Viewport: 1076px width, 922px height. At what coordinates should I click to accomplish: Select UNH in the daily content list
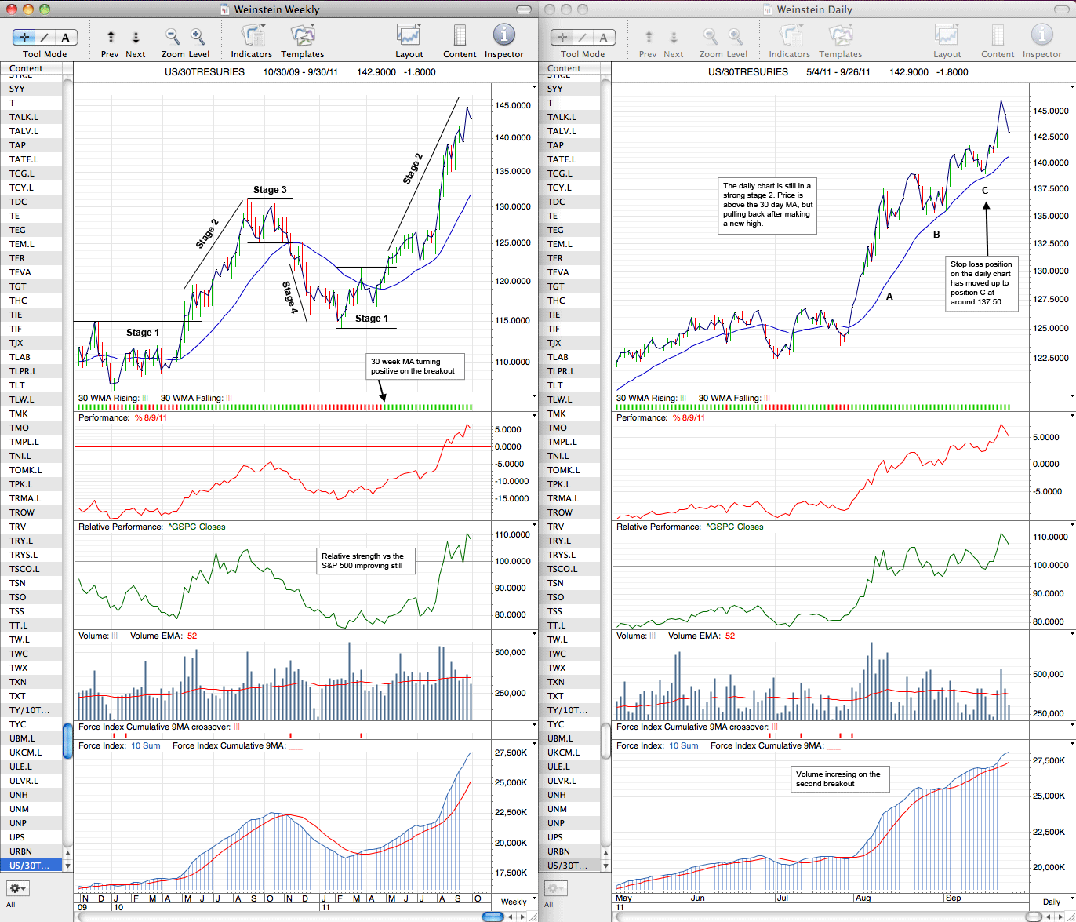tap(569, 795)
